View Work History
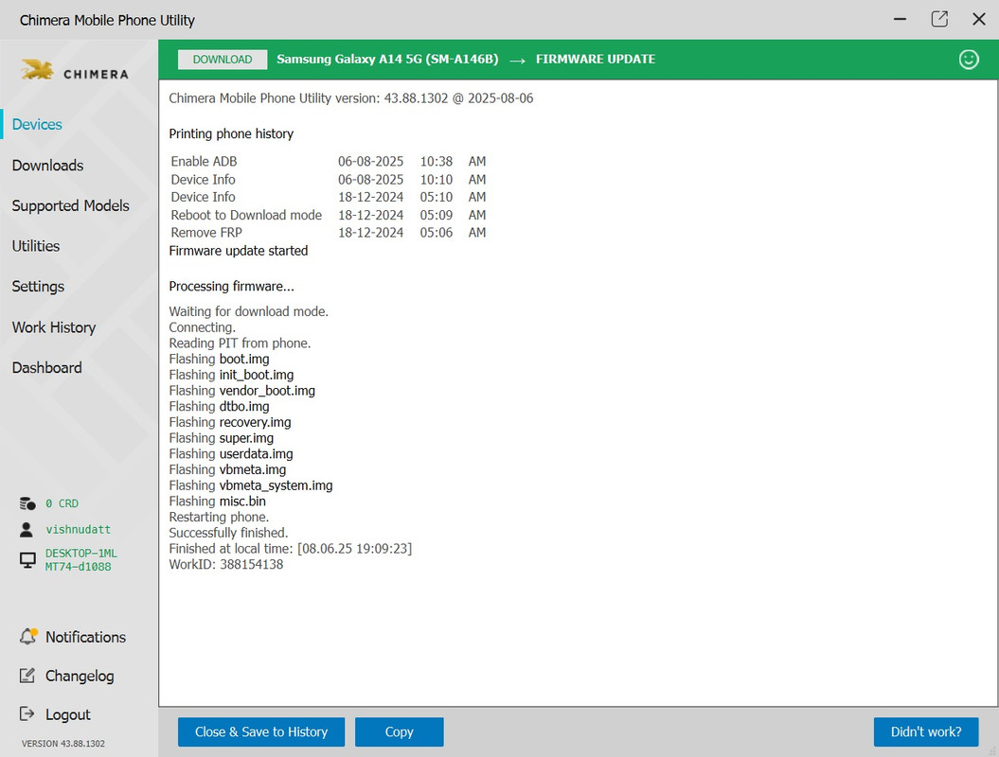 [x=54, y=327]
